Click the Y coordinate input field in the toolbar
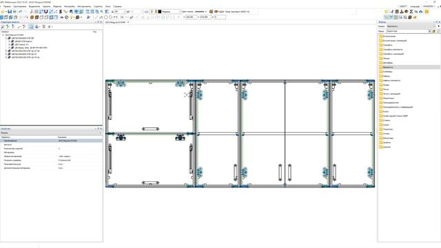 point(205,17)
